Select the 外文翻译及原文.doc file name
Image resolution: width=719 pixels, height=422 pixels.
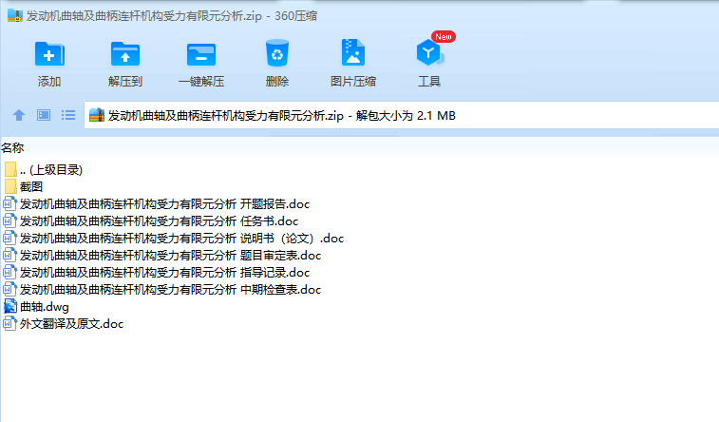tap(71, 324)
